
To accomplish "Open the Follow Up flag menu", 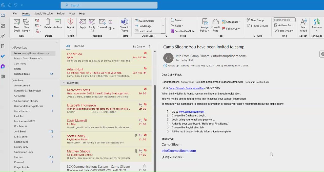I will (231, 29).
